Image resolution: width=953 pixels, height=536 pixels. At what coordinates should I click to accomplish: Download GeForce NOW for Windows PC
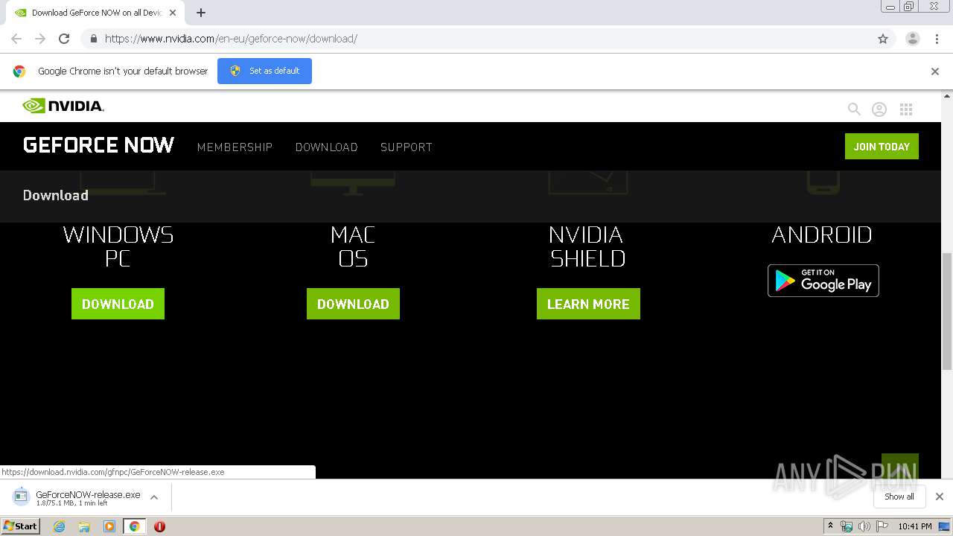click(118, 304)
